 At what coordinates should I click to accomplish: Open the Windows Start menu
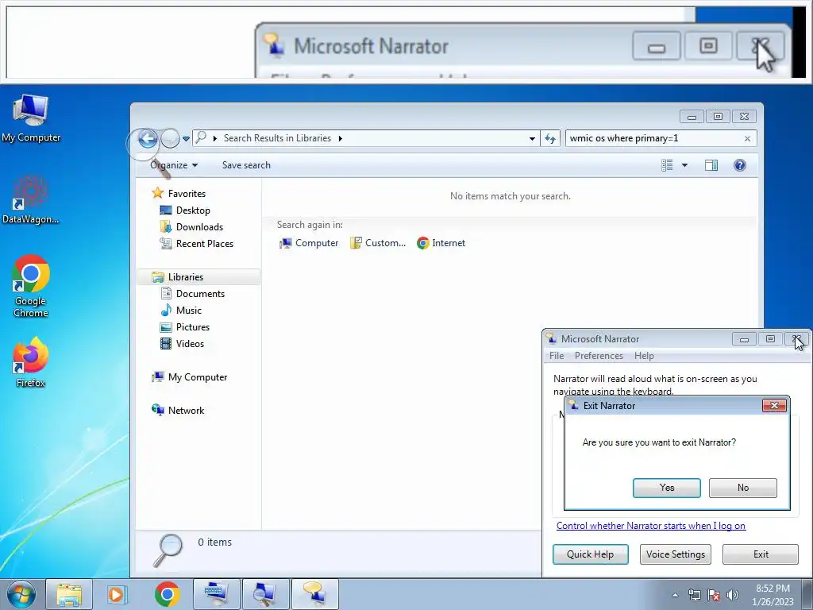(20, 594)
